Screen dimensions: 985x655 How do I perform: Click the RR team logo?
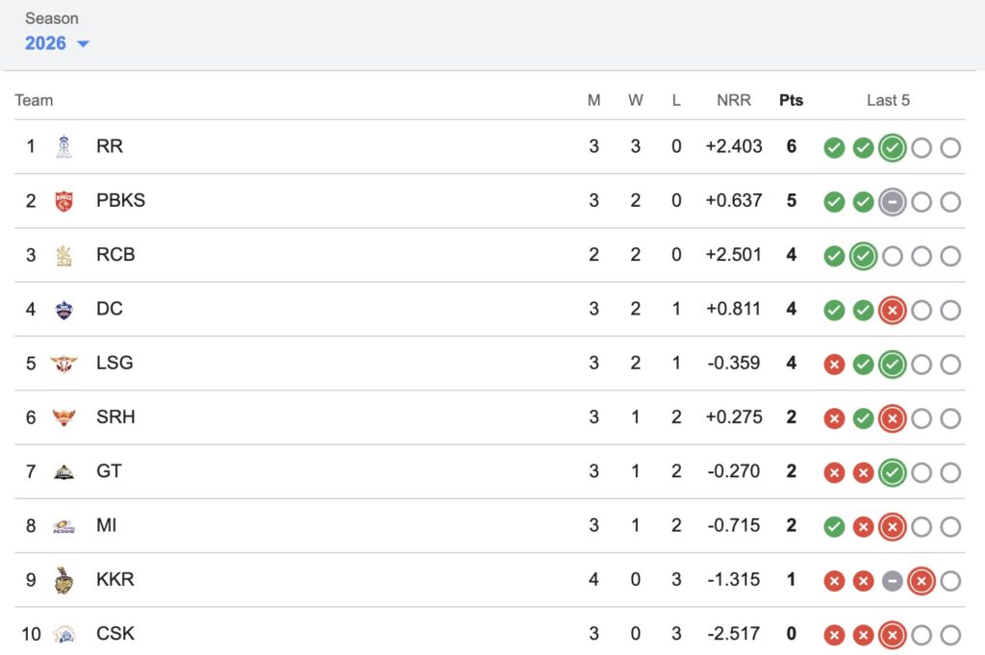coord(63,146)
